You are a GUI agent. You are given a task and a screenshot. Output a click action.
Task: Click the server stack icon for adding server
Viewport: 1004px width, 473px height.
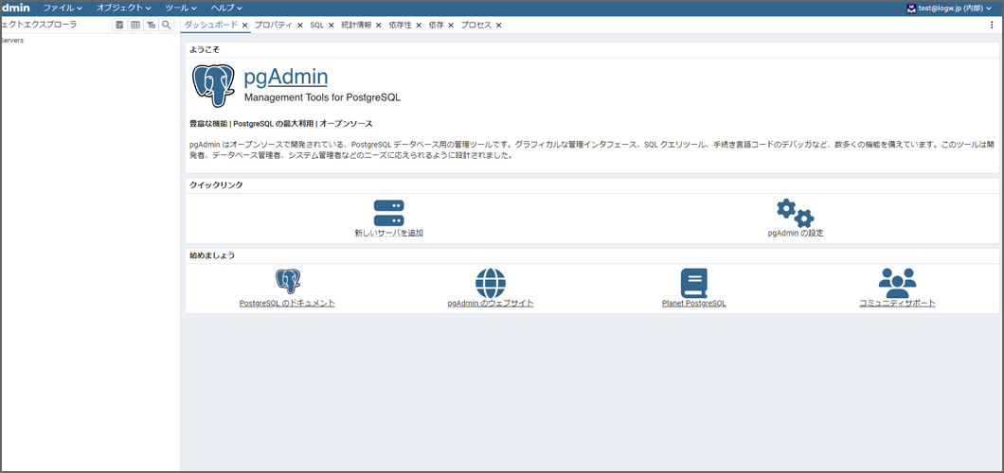coord(388,213)
